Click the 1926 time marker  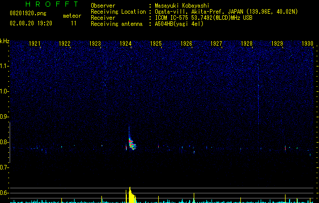coord(186,44)
